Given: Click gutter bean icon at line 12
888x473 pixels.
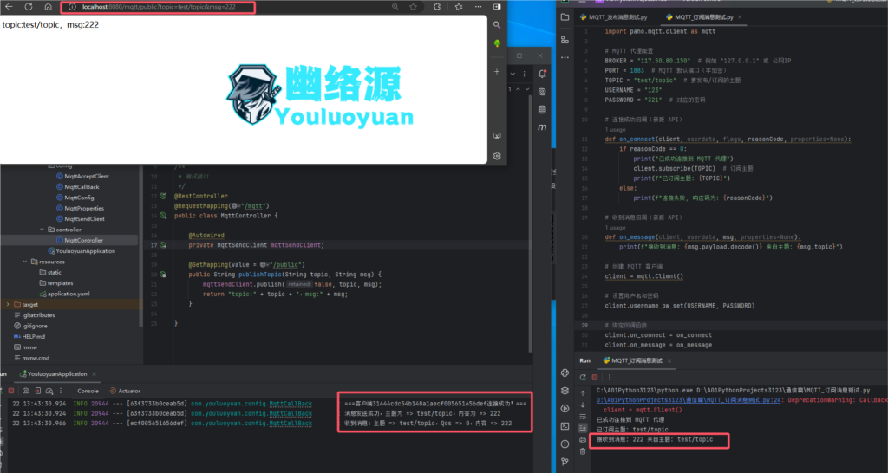Looking at the screenshot, I should [x=163, y=197].
